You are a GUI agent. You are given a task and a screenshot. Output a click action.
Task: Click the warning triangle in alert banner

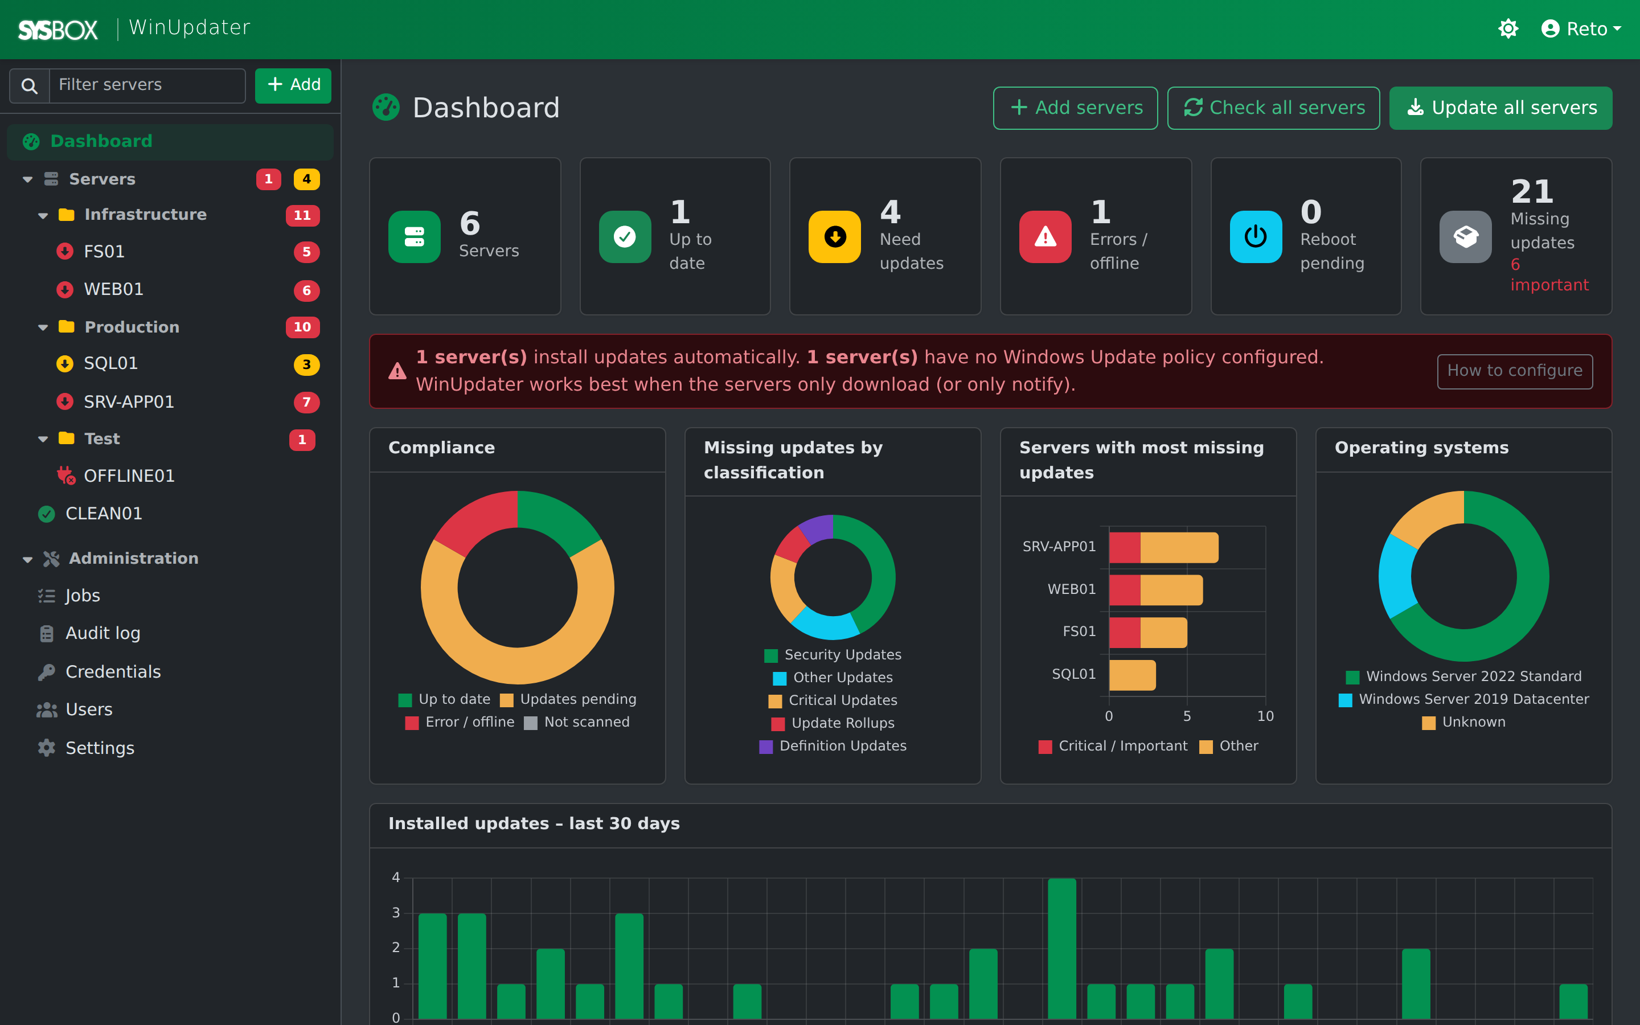(397, 371)
